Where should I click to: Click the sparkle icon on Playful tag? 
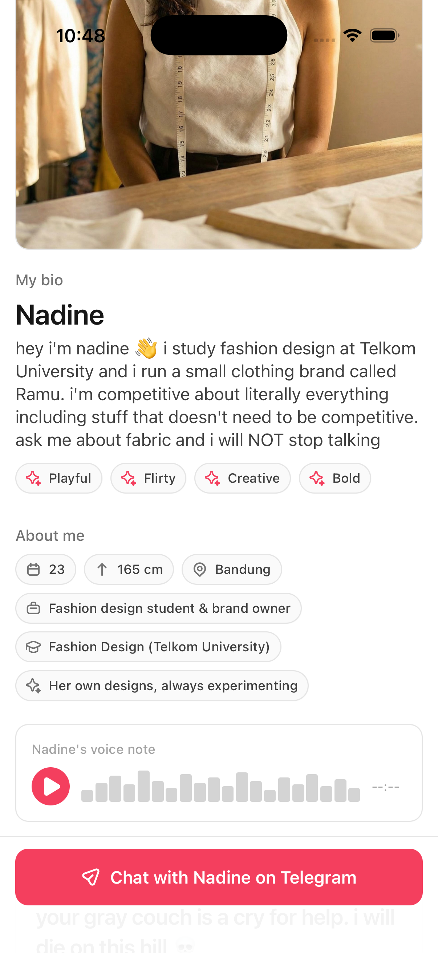[x=34, y=478]
